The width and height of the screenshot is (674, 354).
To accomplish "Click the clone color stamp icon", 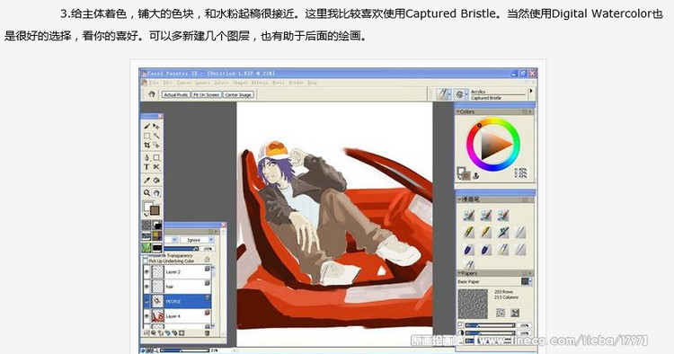I will pyautogui.click(x=475, y=175).
